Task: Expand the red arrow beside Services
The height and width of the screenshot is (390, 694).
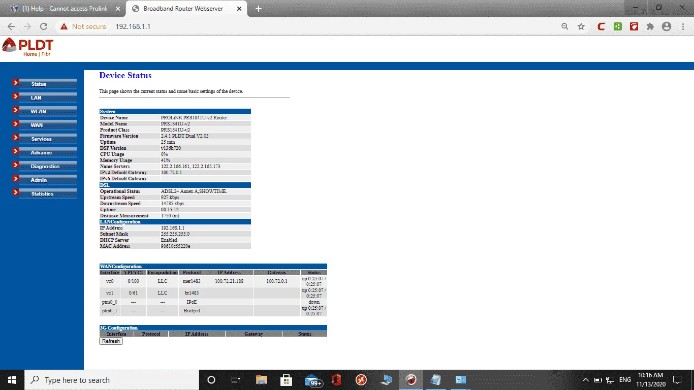Action: click(x=16, y=137)
